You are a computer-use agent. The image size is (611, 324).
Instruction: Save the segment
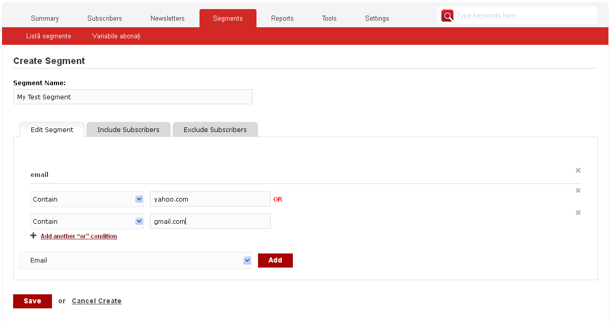point(32,301)
